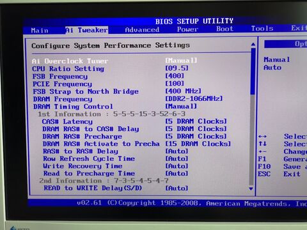Change the CAS# Latency [5 DRAM Clocks] value
The width and height of the screenshot is (307, 230).
tap(196, 121)
